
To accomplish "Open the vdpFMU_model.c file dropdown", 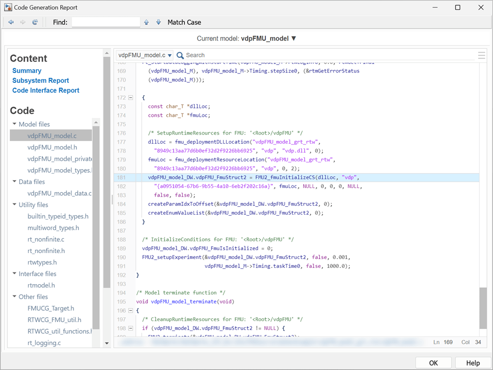I will point(145,55).
